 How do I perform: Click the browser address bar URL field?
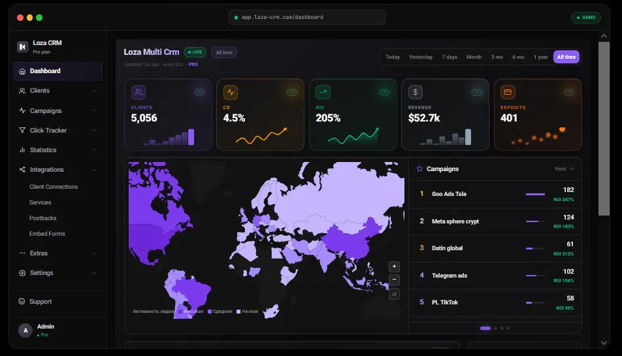coord(306,18)
